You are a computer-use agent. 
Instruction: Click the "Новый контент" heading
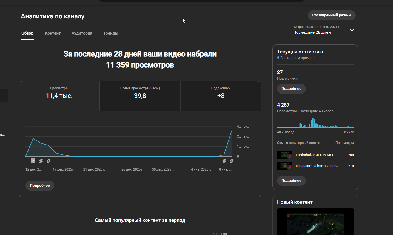coord(295,202)
